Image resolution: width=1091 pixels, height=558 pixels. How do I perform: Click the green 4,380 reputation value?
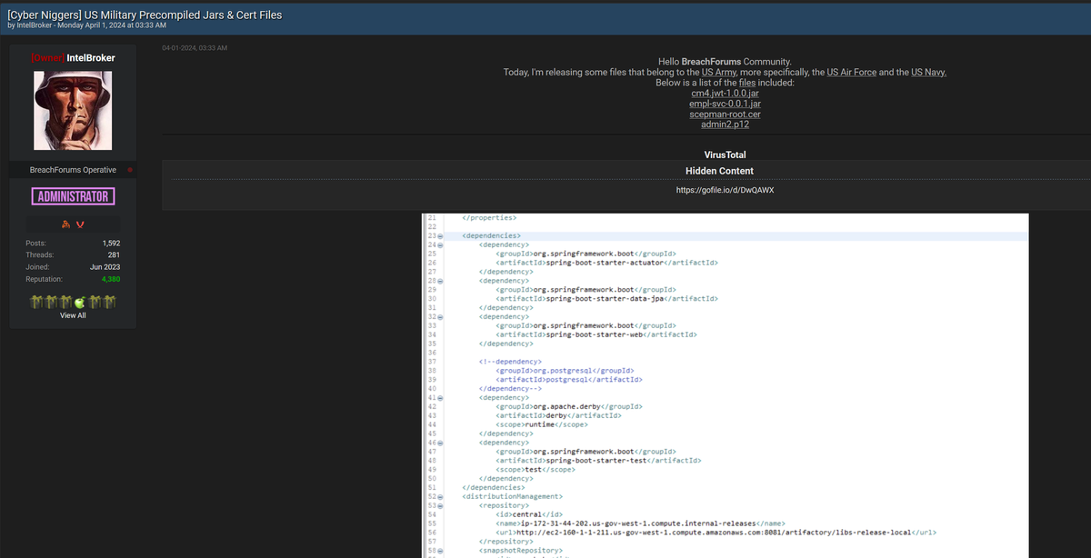[x=110, y=279]
